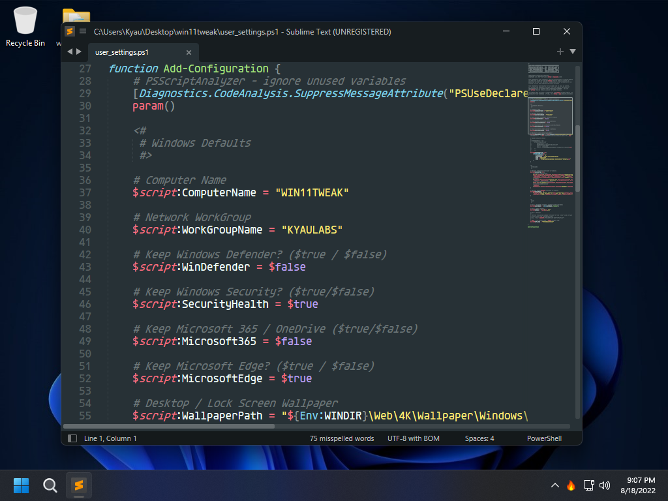The width and height of the screenshot is (668, 501).
Task: Click the 75 misspelled words indicator
Action: pyautogui.click(x=342, y=438)
